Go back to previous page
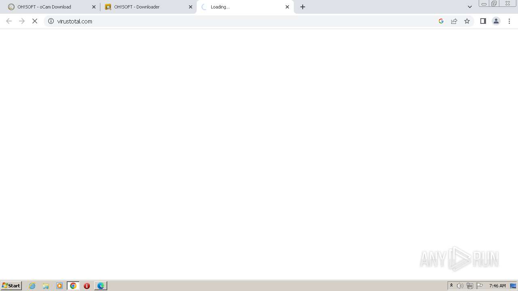This screenshot has width=518, height=291. [9, 21]
